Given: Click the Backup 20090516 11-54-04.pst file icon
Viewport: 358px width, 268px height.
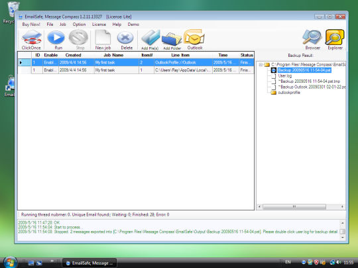Looking at the screenshot, I should (274, 70).
